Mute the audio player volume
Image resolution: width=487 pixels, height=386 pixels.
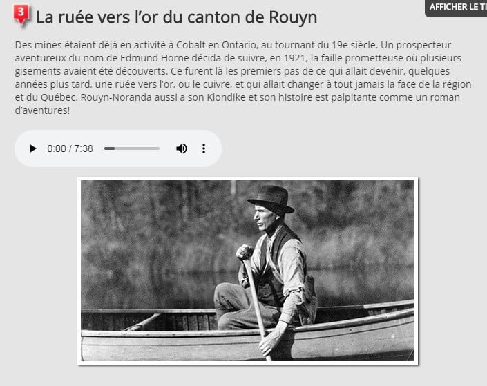pos(182,148)
